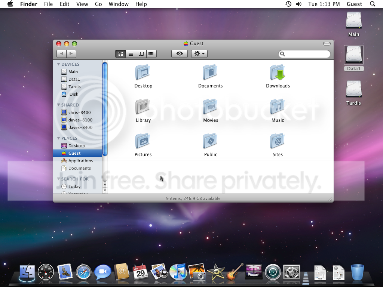Select Desktop under PLACES in sidebar
383x287 pixels.
pyautogui.click(x=78, y=146)
